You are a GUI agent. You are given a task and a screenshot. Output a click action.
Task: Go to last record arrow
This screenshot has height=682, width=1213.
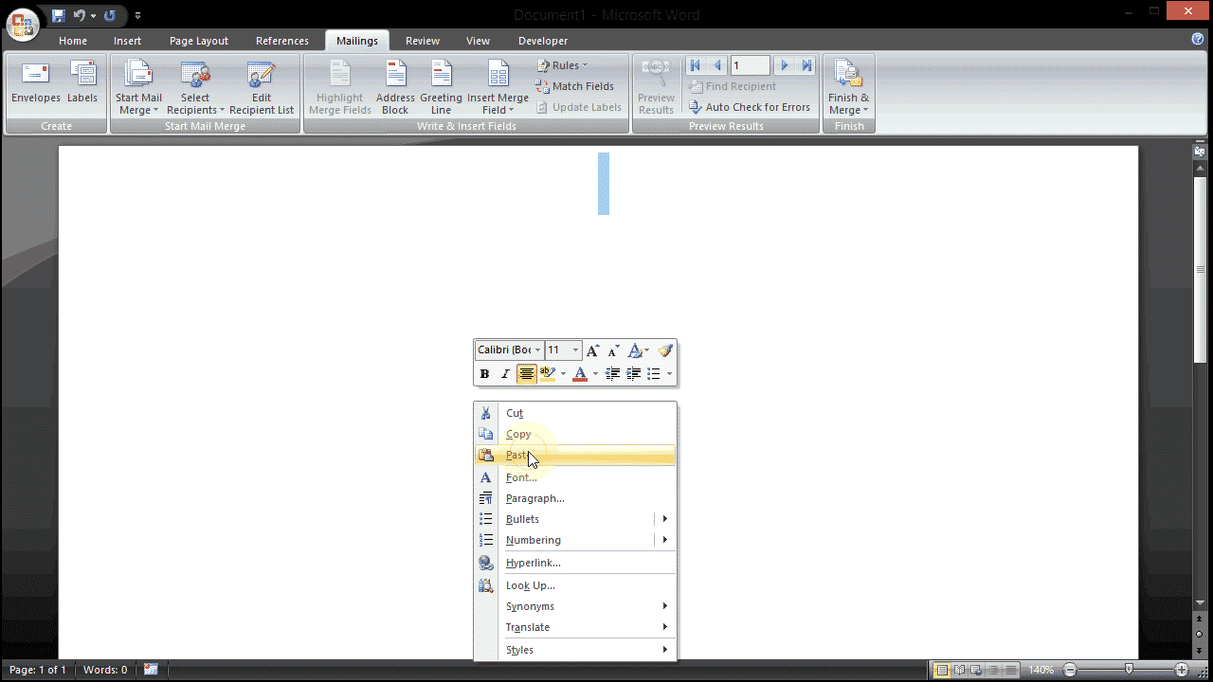806,65
